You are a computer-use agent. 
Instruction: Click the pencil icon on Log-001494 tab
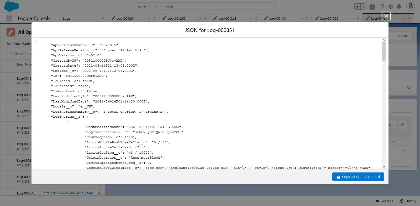pyautogui.click(x=266, y=18)
